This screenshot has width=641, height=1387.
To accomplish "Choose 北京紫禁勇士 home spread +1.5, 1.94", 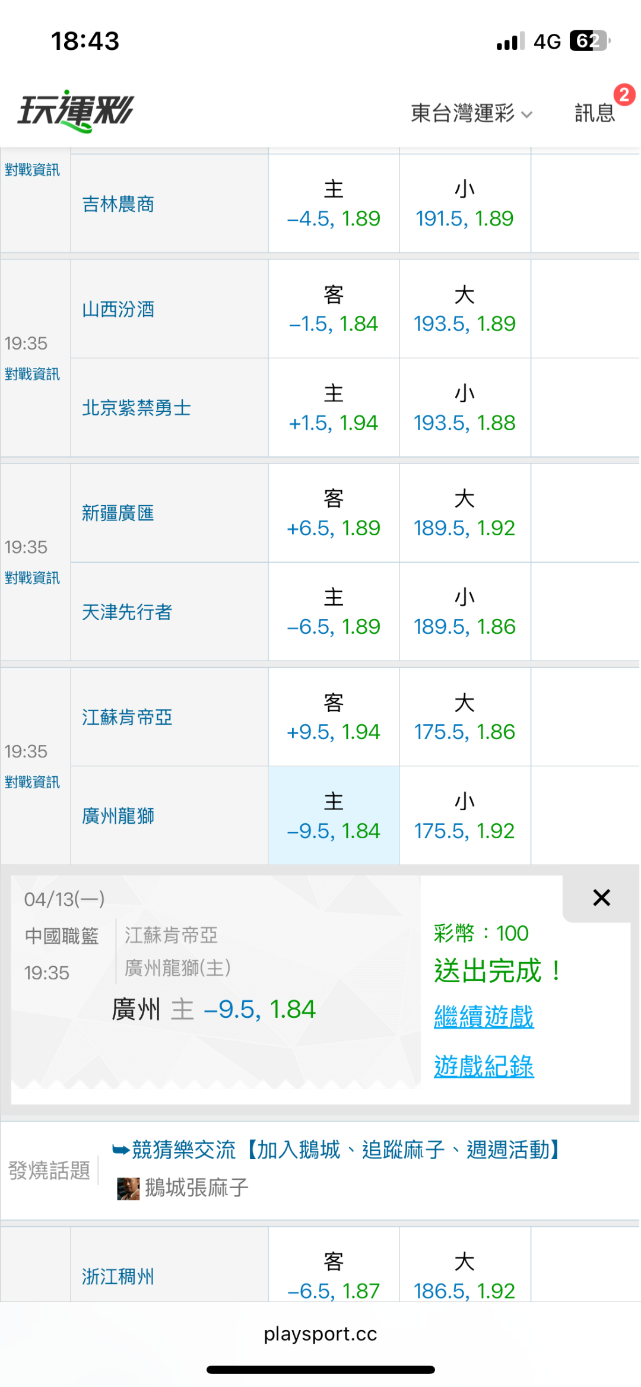I will point(334,408).
